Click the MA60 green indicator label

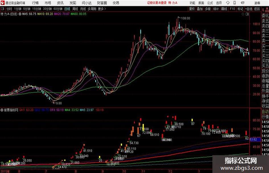coord(79,14)
